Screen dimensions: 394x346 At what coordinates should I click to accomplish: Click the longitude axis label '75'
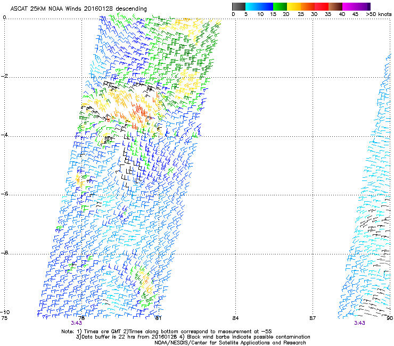tap(4, 318)
